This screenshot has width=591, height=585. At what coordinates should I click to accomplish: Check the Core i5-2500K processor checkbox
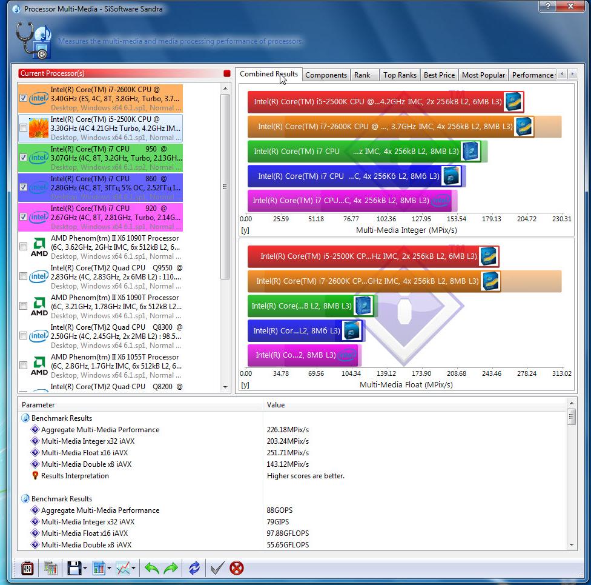click(x=23, y=128)
